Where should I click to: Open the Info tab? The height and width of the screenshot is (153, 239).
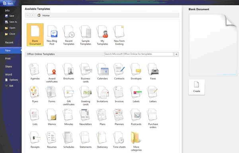pos(7,10)
